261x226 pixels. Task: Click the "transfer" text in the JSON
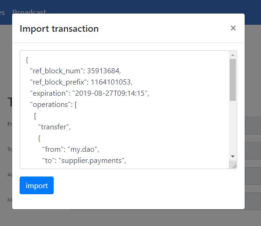[55, 127]
